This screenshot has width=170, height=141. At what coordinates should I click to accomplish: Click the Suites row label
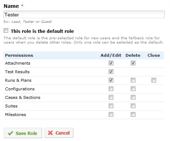point(11,106)
